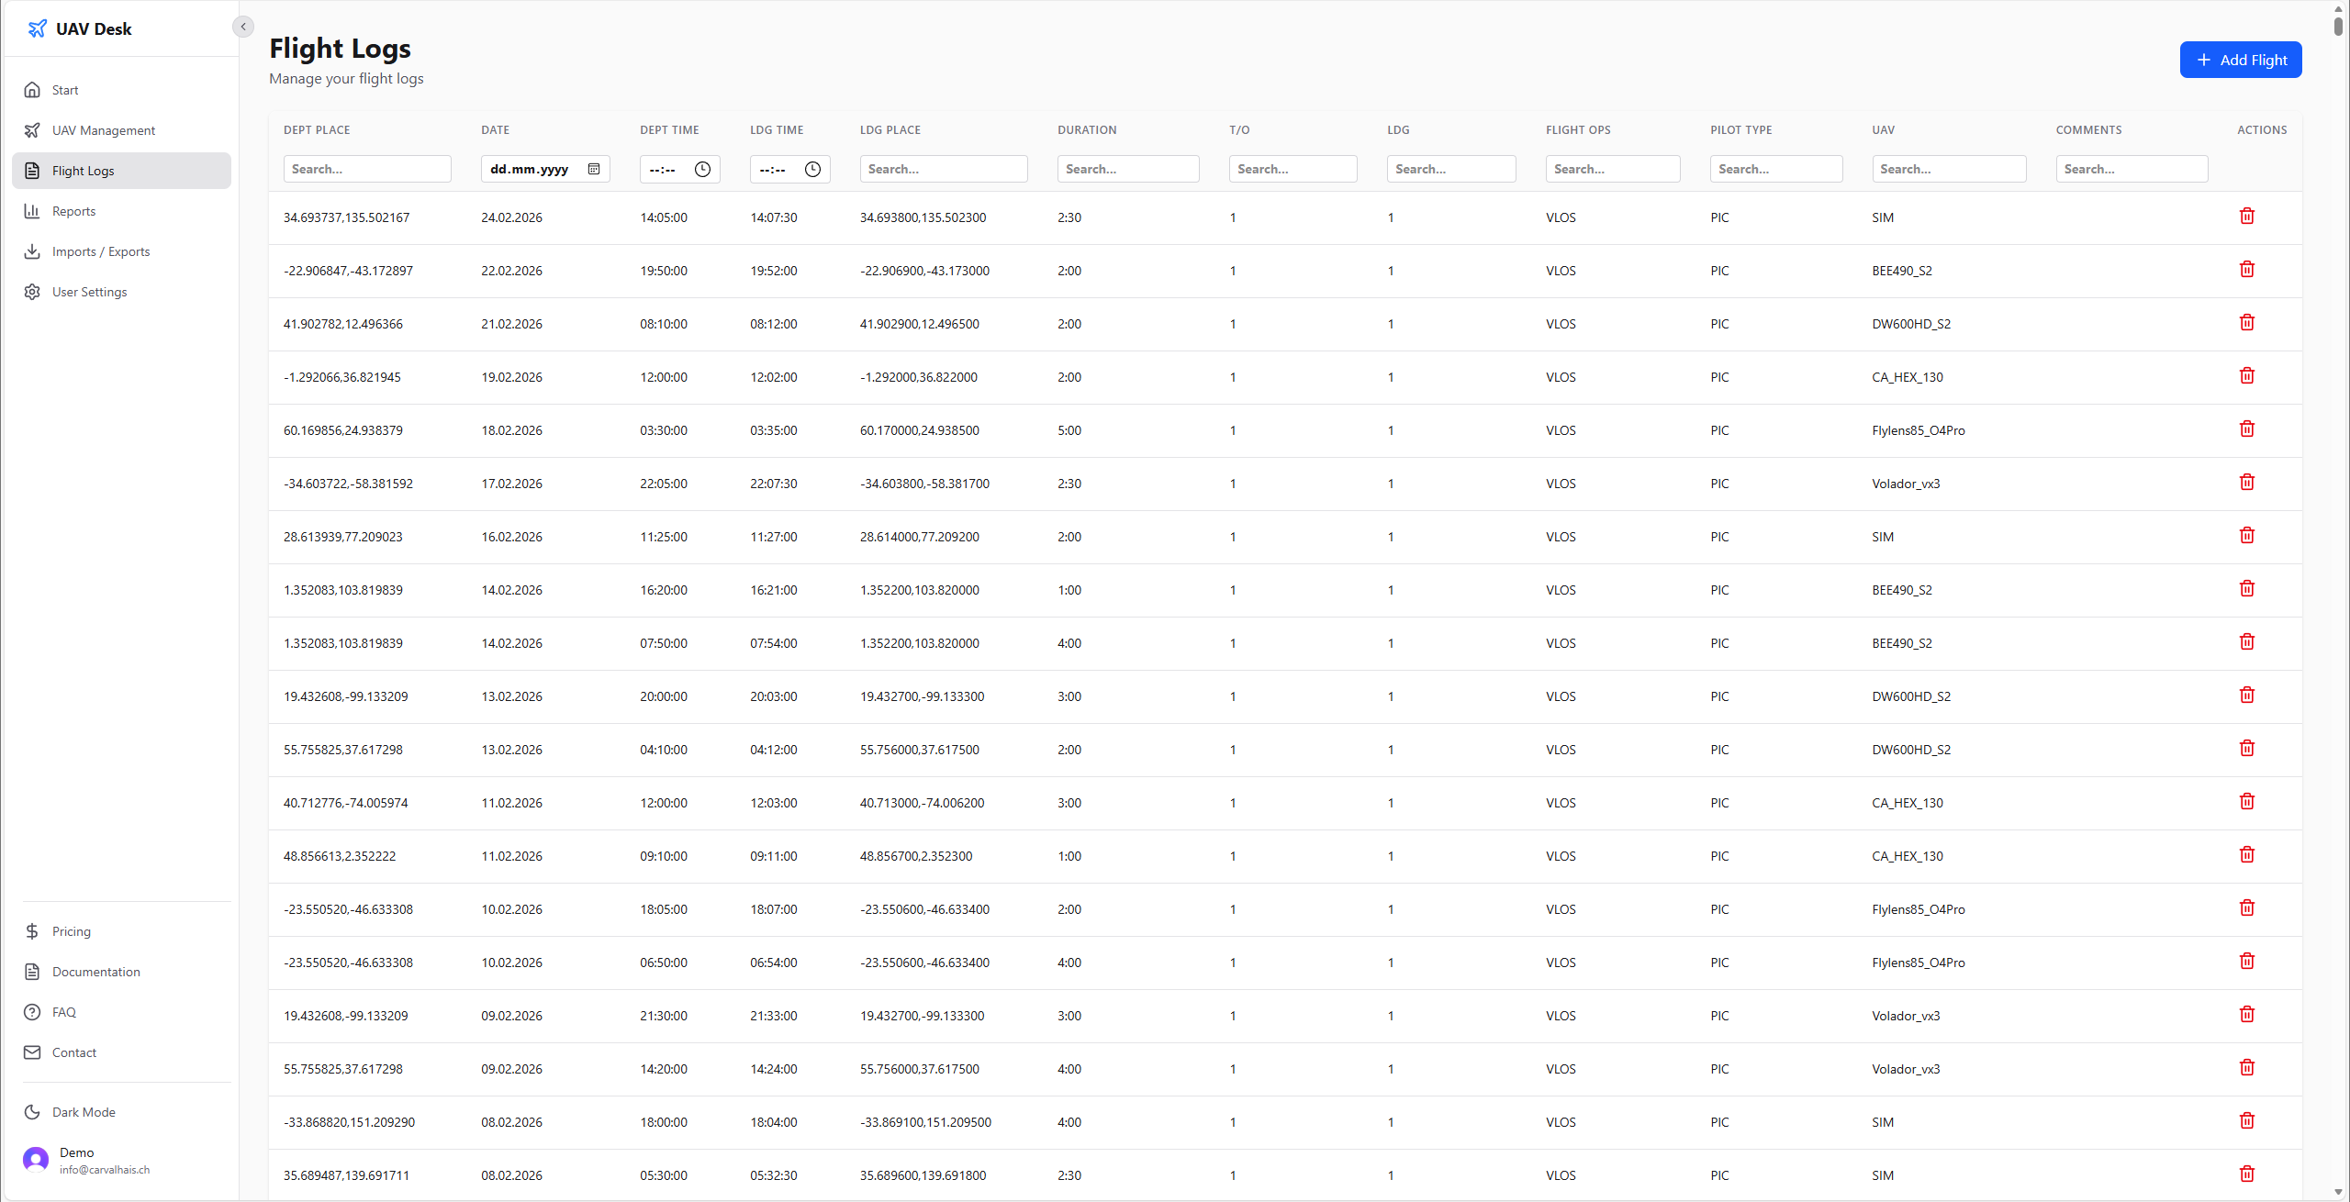Delete the 09.02.2026 21:30:00 flight
The image size is (2350, 1202).
tap(2247, 1014)
